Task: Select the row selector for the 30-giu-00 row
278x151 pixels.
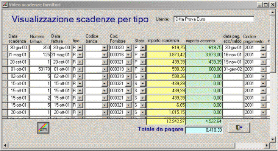Action: pyautogui.click(x=5, y=48)
